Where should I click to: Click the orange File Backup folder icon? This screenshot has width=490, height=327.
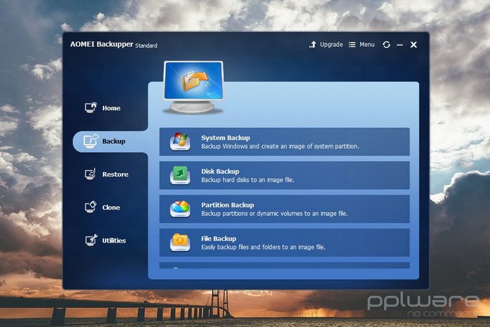180,242
